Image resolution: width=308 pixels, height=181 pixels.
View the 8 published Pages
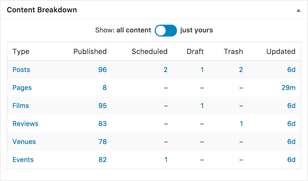tap(104, 88)
